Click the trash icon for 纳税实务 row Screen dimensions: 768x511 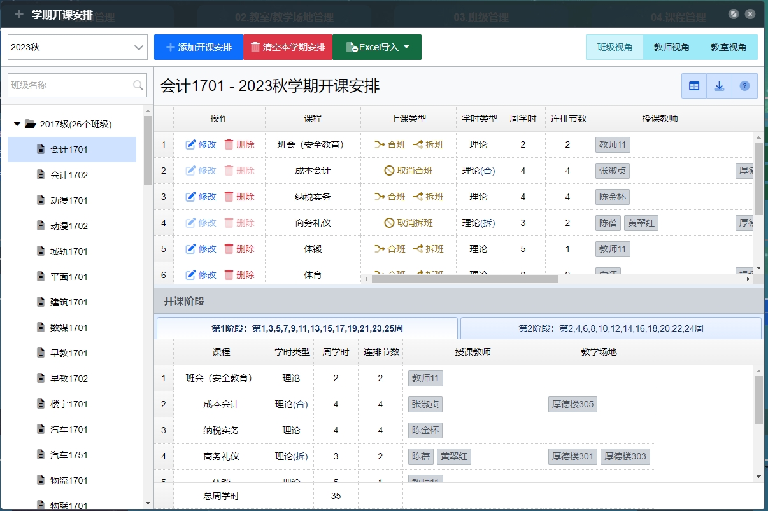[x=229, y=197]
